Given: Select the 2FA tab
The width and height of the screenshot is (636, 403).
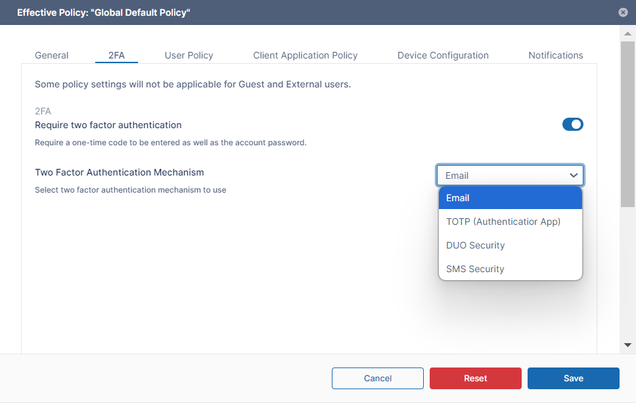Looking at the screenshot, I should pos(116,55).
